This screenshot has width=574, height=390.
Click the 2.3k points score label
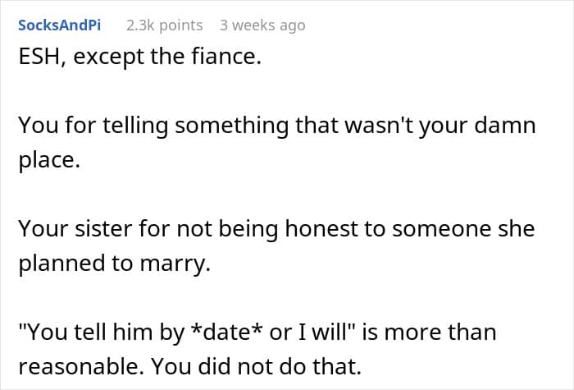164,25
